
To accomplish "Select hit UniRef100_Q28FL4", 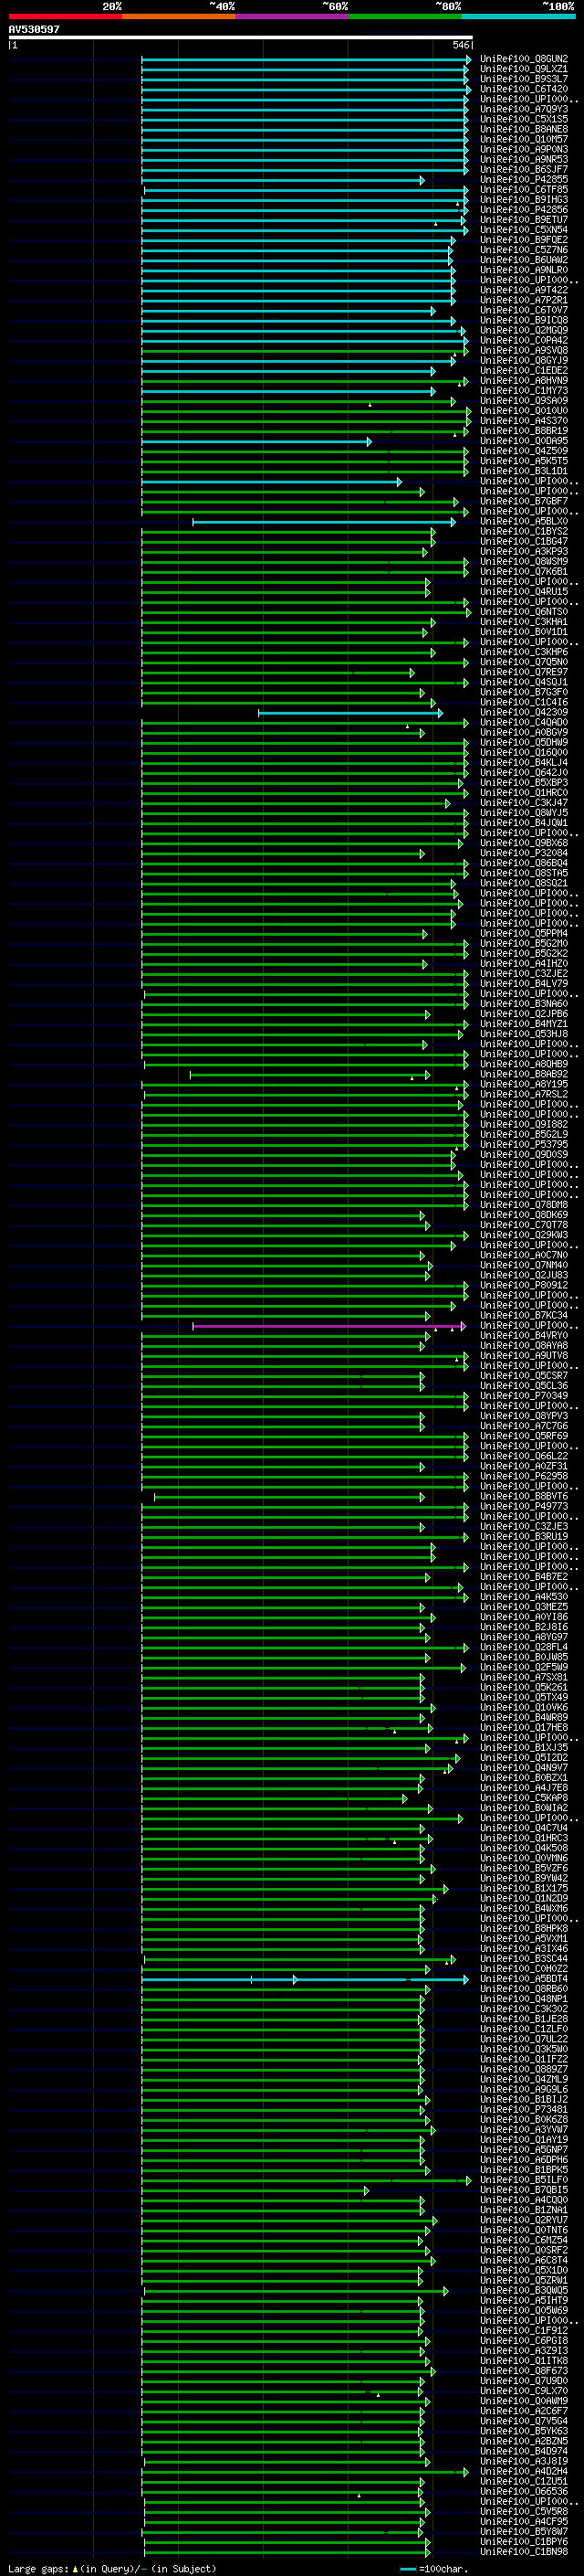I will (x=524, y=1648).
